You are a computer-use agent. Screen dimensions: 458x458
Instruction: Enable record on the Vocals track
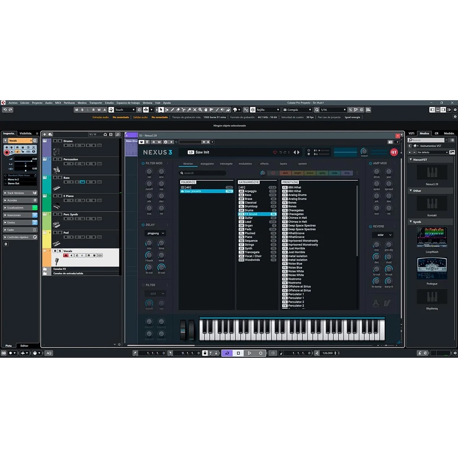click(66, 255)
